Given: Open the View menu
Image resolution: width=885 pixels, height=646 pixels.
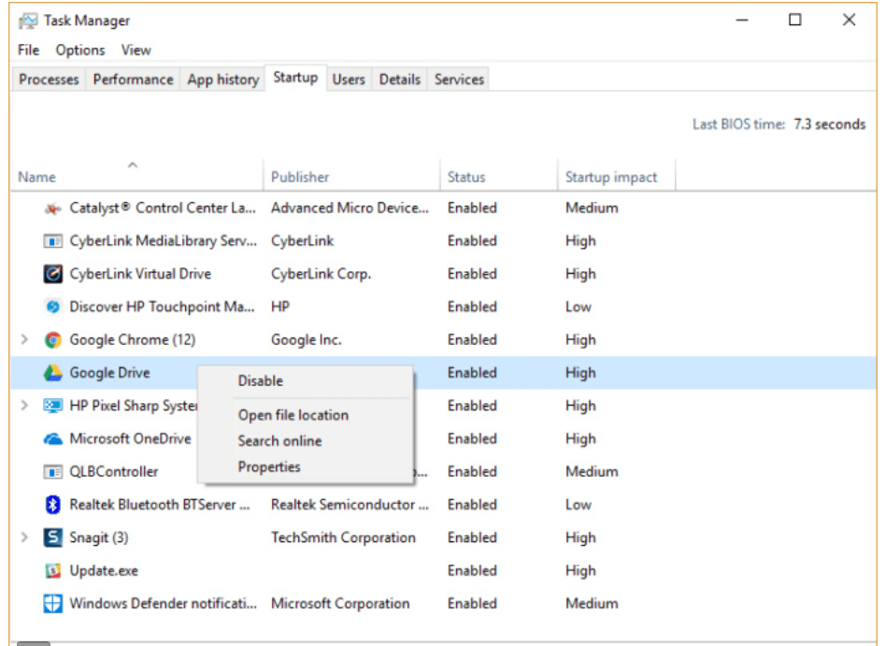Looking at the screenshot, I should pyautogui.click(x=136, y=50).
